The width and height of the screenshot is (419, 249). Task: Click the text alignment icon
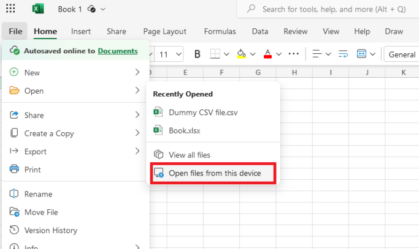[x=317, y=54]
